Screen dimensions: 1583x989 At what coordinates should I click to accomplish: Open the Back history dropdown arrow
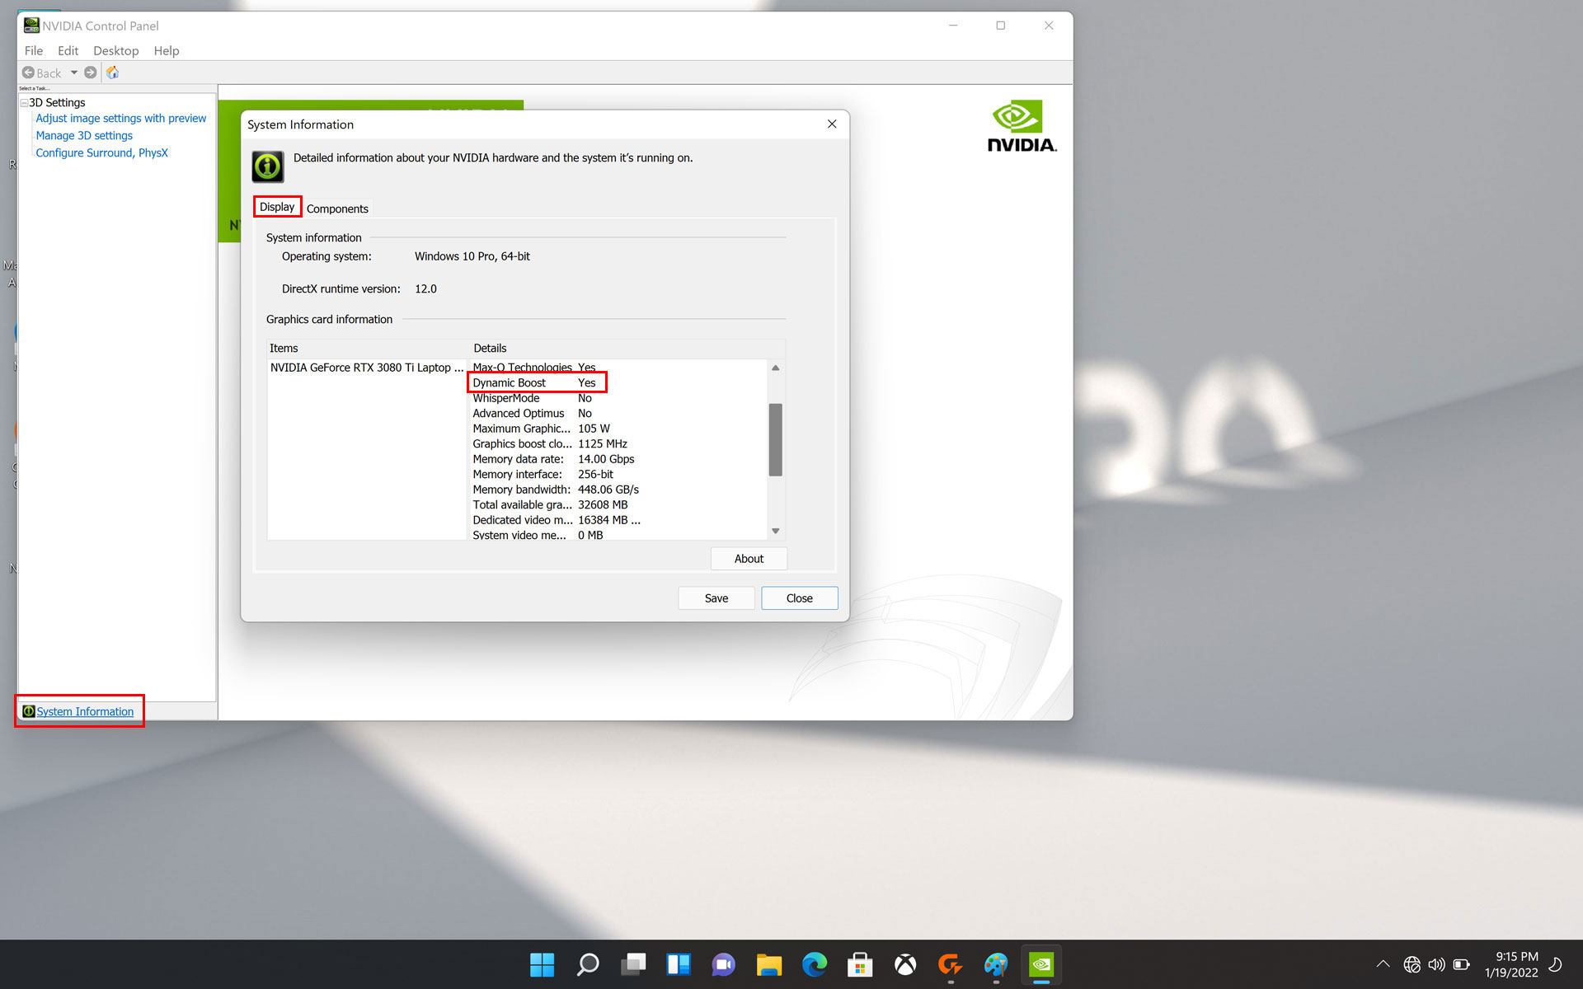73,73
